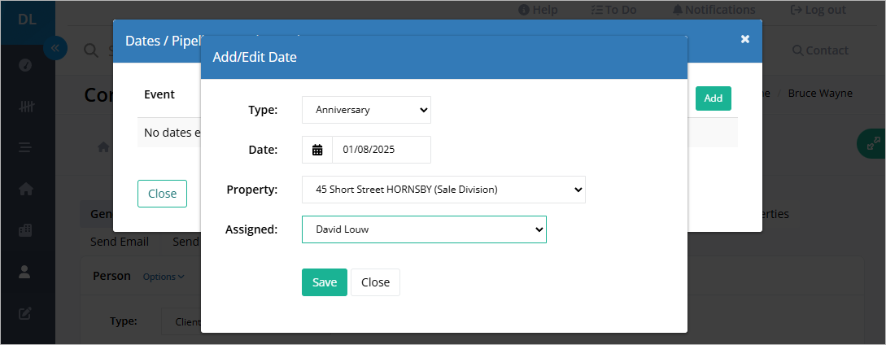Image resolution: width=886 pixels, height=345 pixels.
Task: Open the home icon in the sidebar
Action: point(25,189)
